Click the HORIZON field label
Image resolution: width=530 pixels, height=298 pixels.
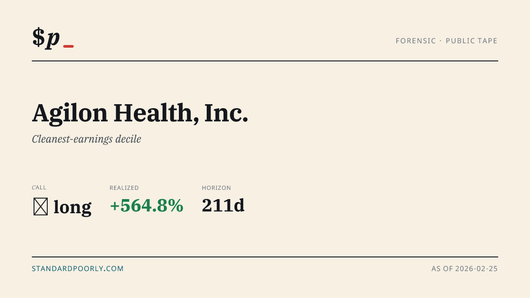(x=216, y=188)
